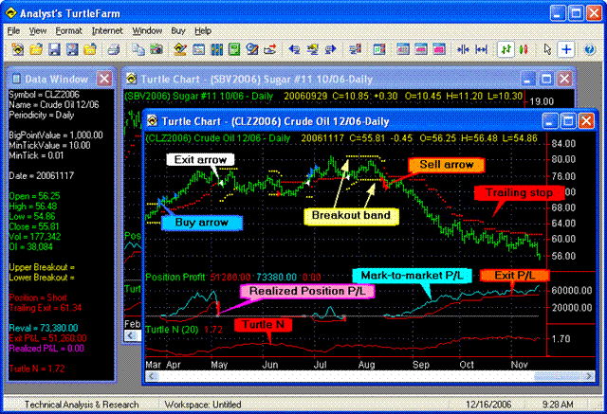
Task: Click the Crude Oil chart scrollbar left arrow
Action: coord(152,376)
